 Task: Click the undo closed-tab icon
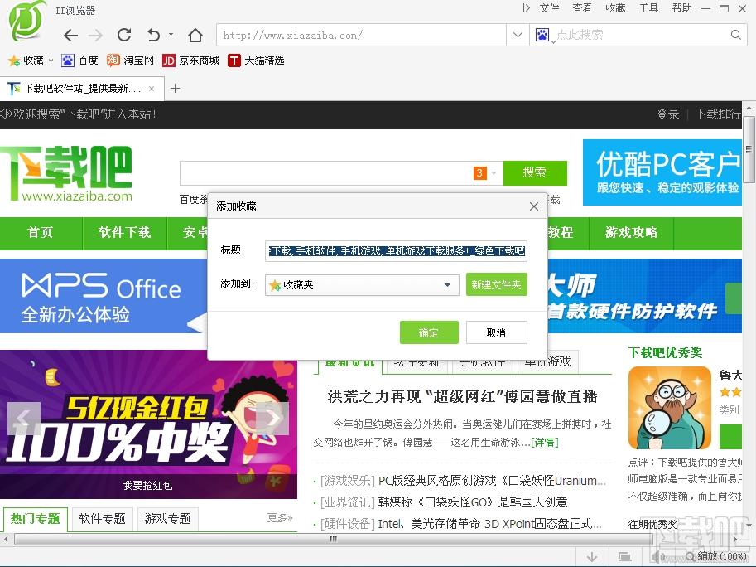(153, 35)
